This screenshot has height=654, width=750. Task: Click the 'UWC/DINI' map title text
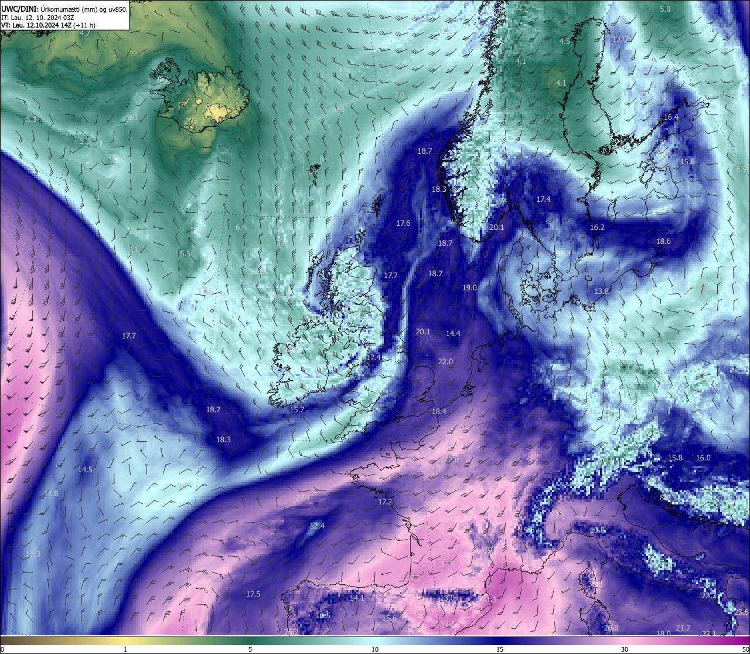point(19,9)
